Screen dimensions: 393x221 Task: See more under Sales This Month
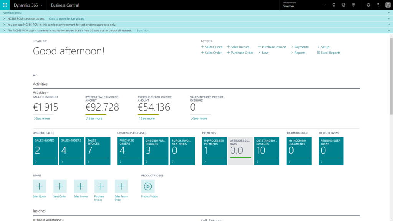pos(41,118)
